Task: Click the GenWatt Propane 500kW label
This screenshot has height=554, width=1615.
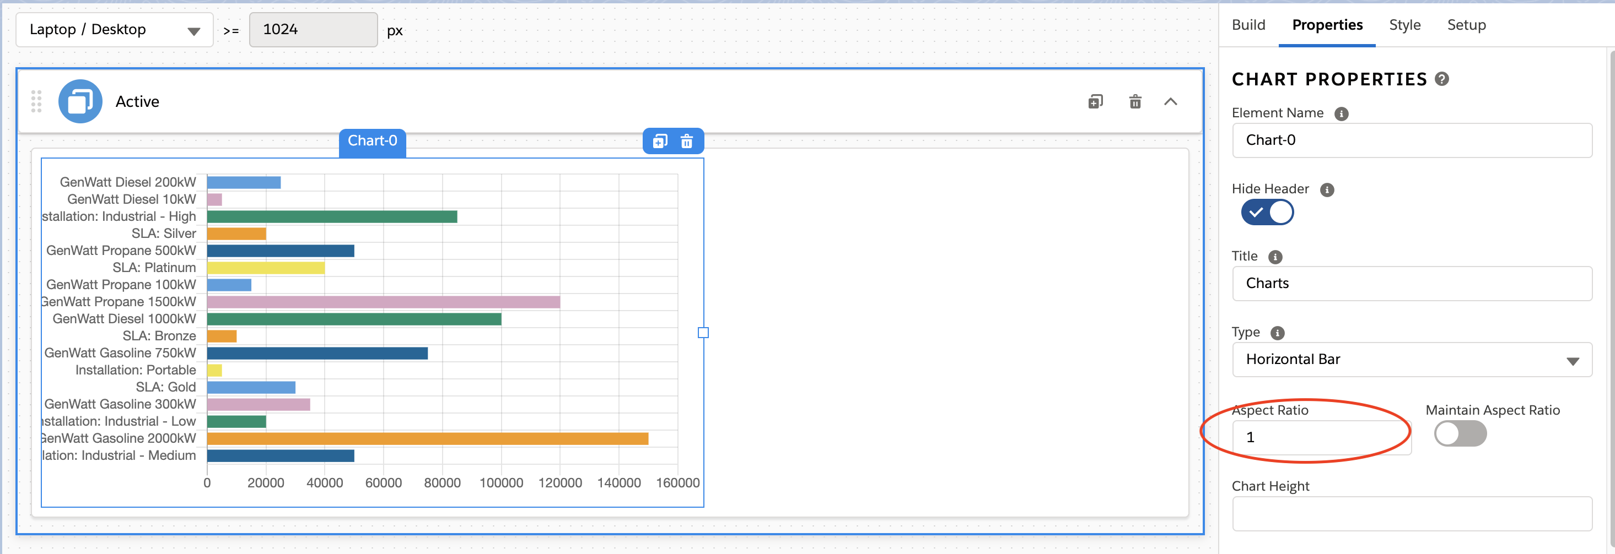Action: point(121,251)
